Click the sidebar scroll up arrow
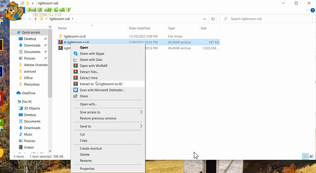The height and width of the screenshot is (173, 316). point(50,27)
